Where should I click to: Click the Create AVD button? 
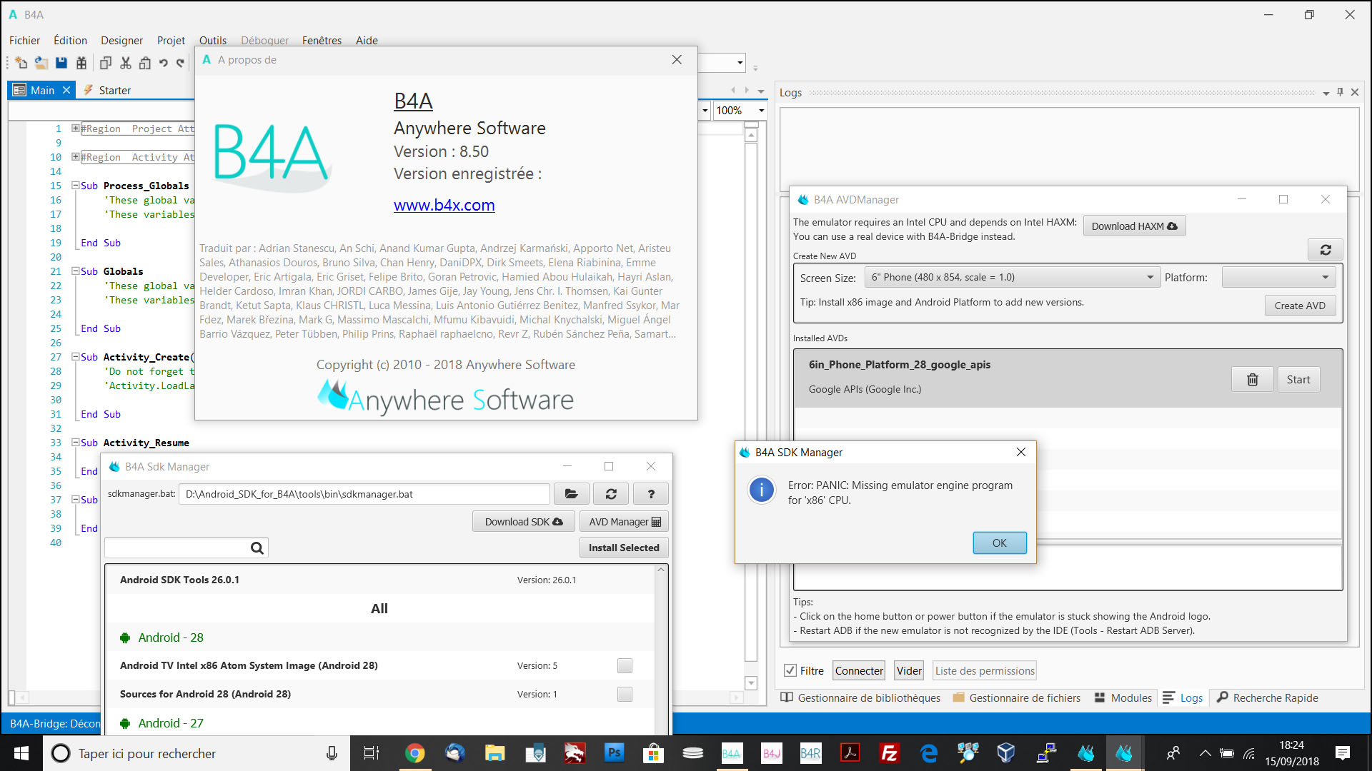[x=1300, y=306]
